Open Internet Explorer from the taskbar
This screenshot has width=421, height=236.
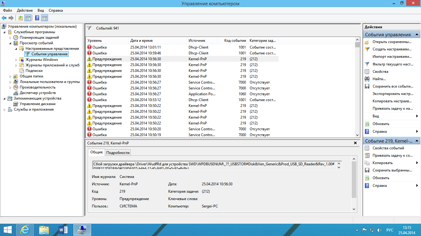coord(25,230)
